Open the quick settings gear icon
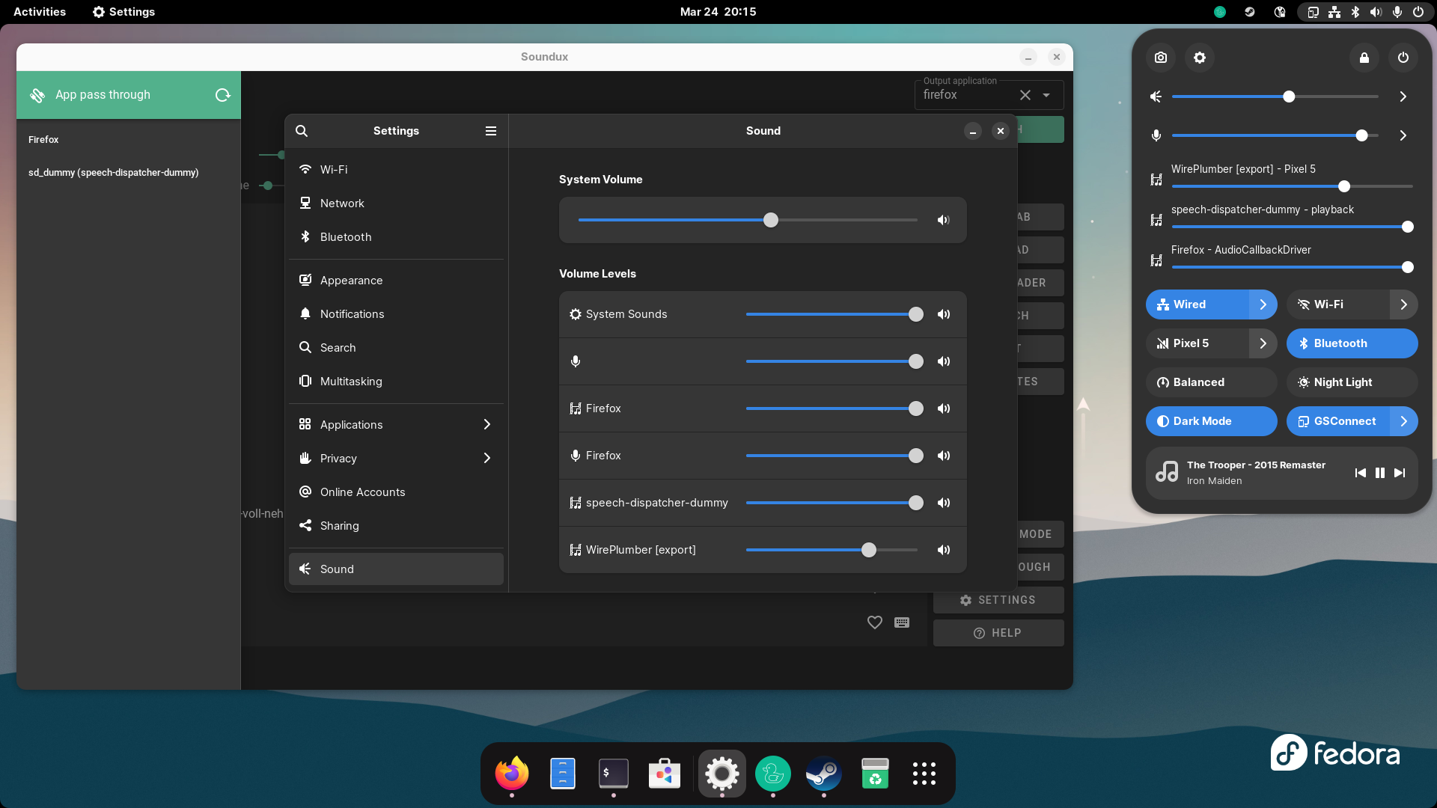 (x=1200, y=58)
